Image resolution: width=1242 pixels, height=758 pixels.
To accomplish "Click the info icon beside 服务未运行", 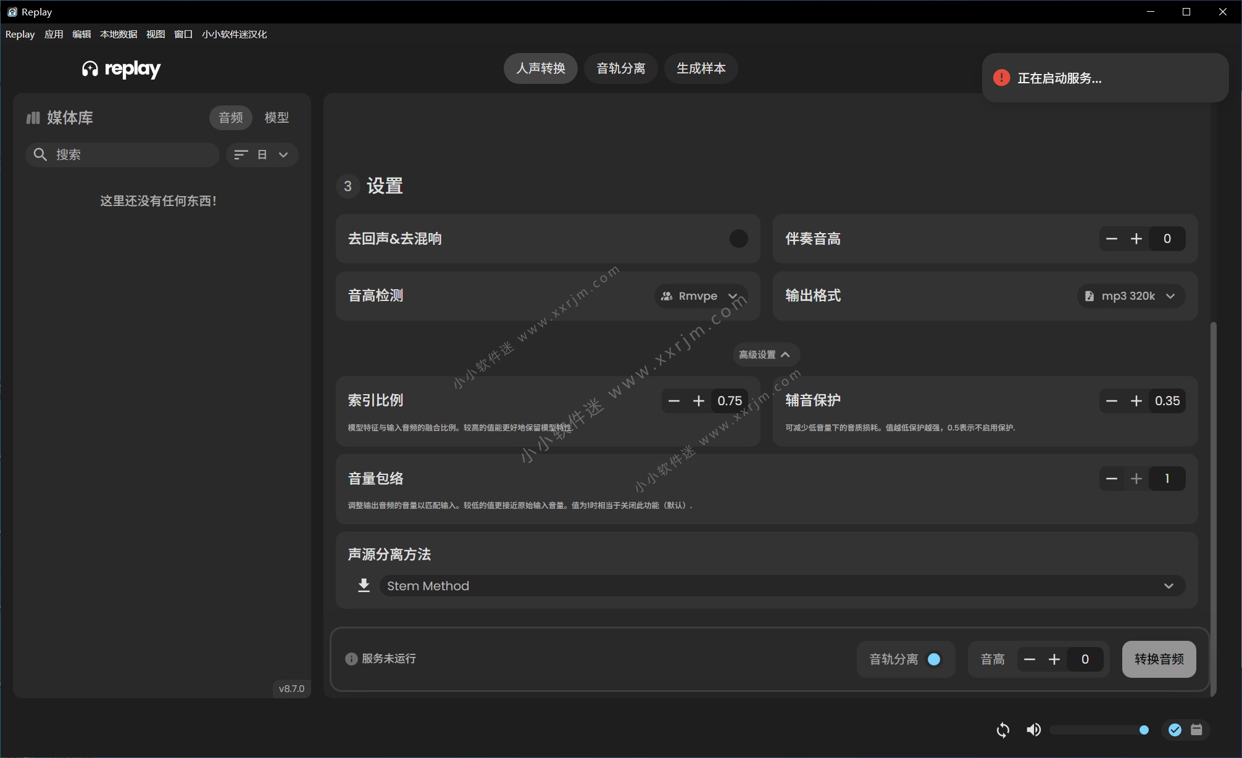I will pos(351,659).
